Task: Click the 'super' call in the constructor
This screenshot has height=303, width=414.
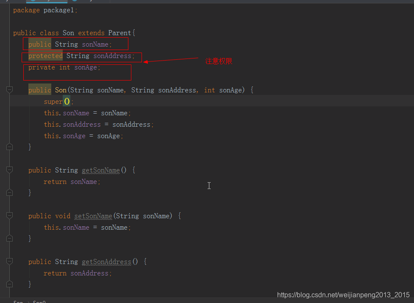Action: [x=53, y=102]
